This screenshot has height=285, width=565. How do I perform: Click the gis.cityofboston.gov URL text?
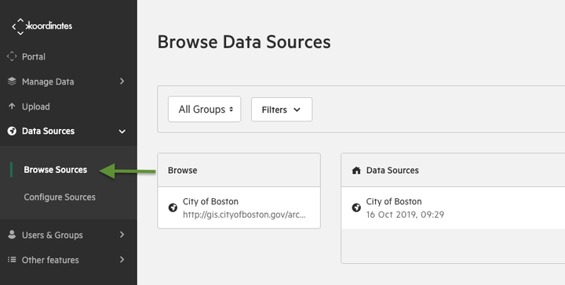click(244, 215)
